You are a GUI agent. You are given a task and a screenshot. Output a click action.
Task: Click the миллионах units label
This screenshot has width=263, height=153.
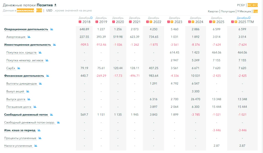[x=25, y=11]
